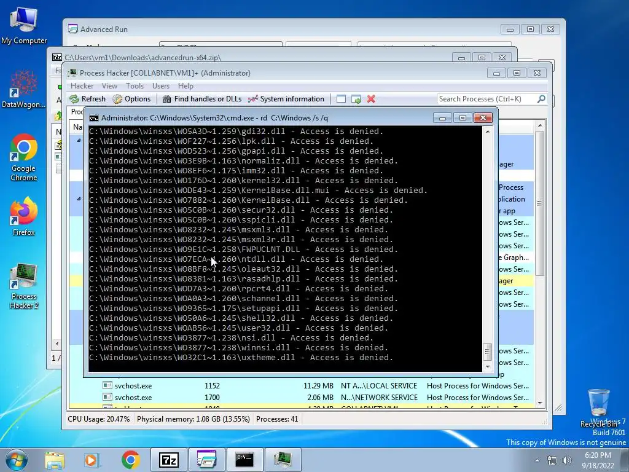Open Options in Process Hacker toolbar
Screen dimensions: 629x472
click(x=131, y=99)
